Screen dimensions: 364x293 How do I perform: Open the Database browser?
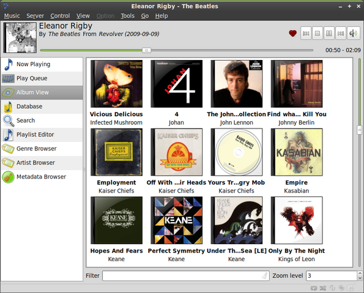42,106
